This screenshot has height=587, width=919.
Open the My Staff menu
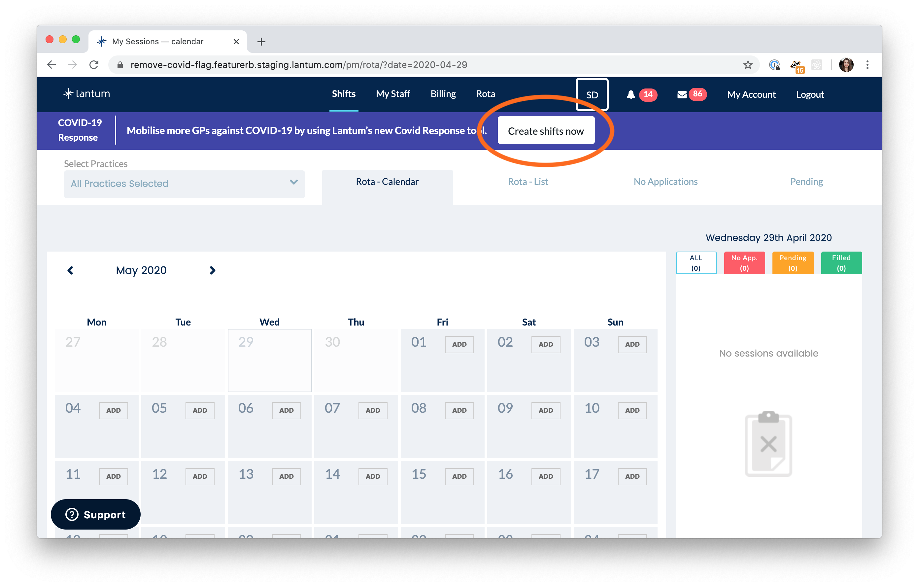[x=393, y=94]
